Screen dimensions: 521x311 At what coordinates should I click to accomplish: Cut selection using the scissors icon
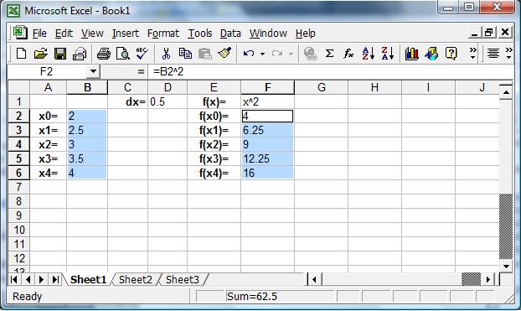tap(166, 53)
